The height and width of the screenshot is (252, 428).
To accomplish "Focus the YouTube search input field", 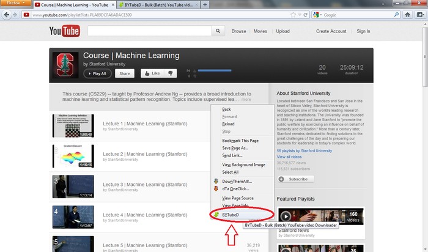I will click(149, 31).
